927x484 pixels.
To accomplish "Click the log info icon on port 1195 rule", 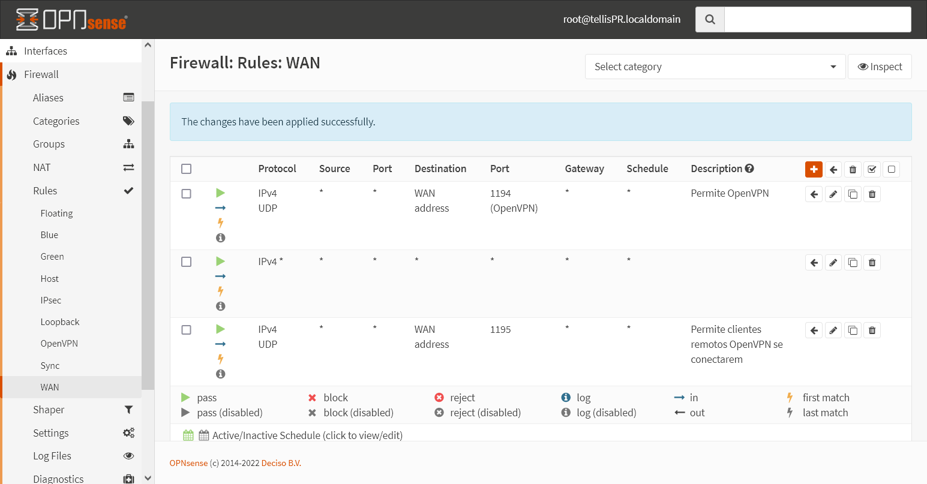I will pos(220,374).
